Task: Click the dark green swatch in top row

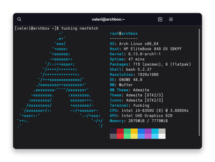Action: [127, 131]
